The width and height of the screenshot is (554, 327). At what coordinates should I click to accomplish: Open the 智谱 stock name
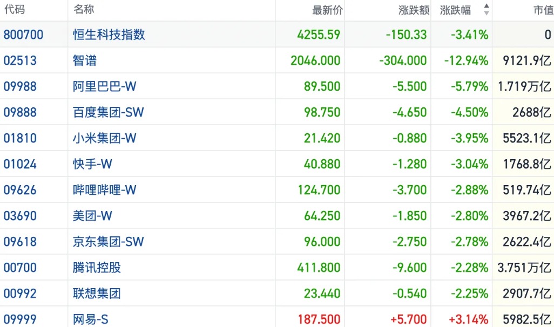[x=85, y=60]
